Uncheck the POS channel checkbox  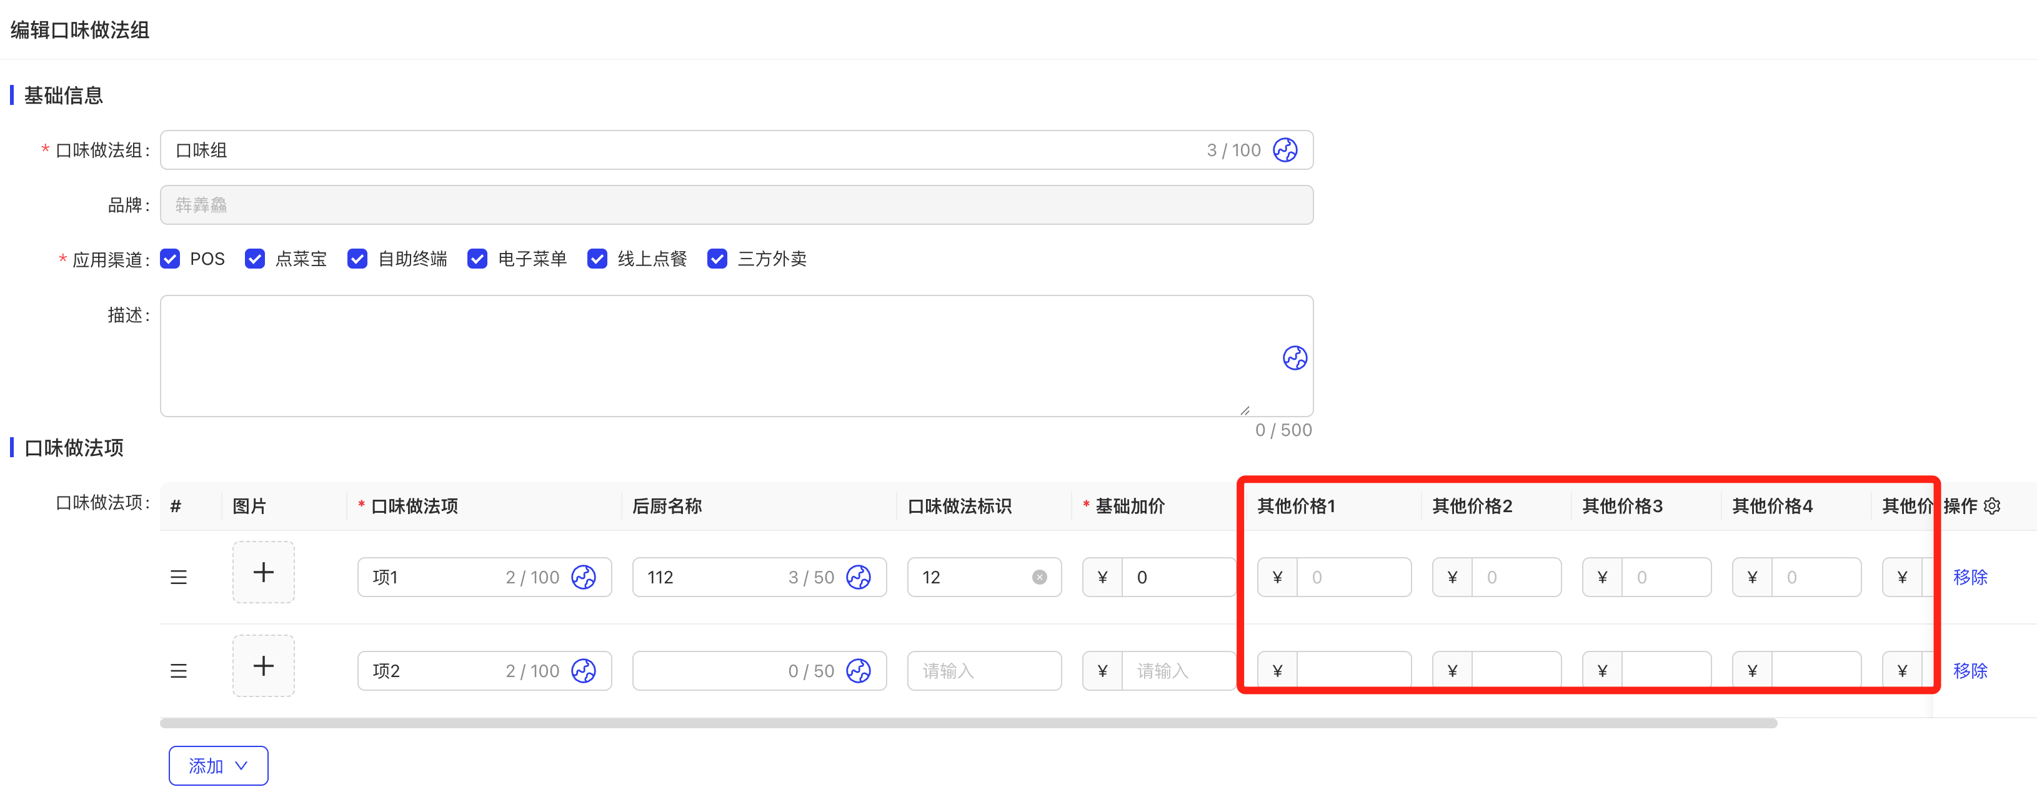point(170,259)
